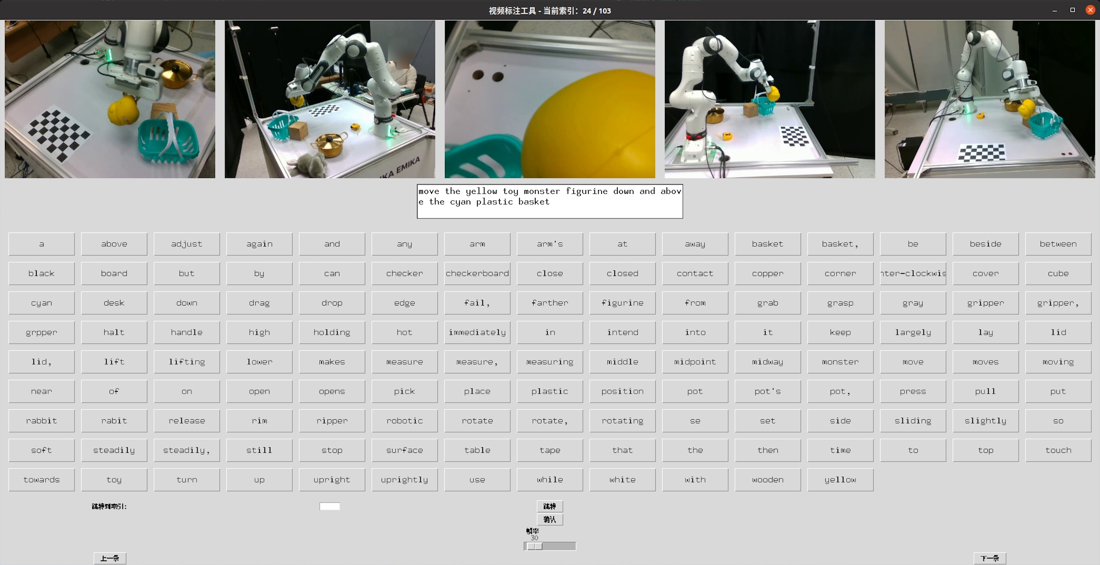Select the "move" word tile
The height and width of the screenshot is (565, 1100).
(x=912, y=362)
